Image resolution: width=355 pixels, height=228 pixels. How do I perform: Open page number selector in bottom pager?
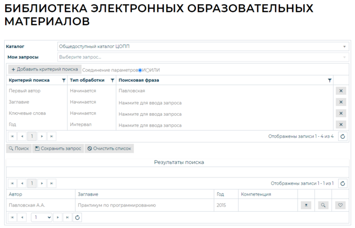pos(42,217)
